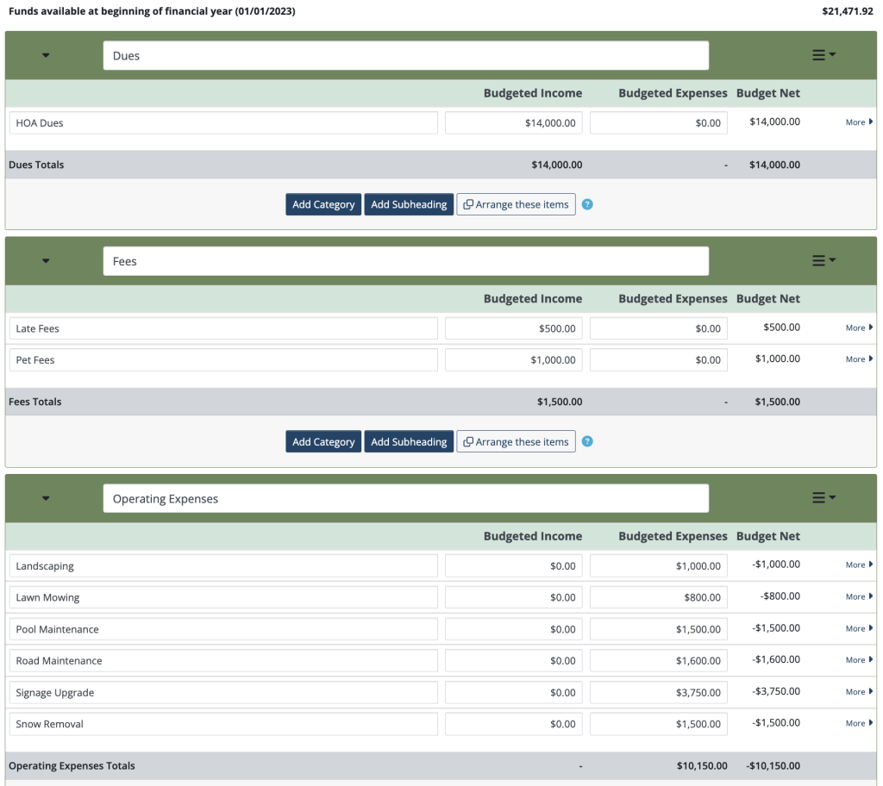
Task: Click the help icon in the Fees section
Action: (x=587, y=441)
